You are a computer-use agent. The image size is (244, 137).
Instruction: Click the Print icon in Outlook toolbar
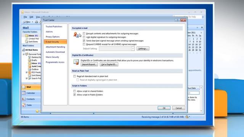point(37,22)
